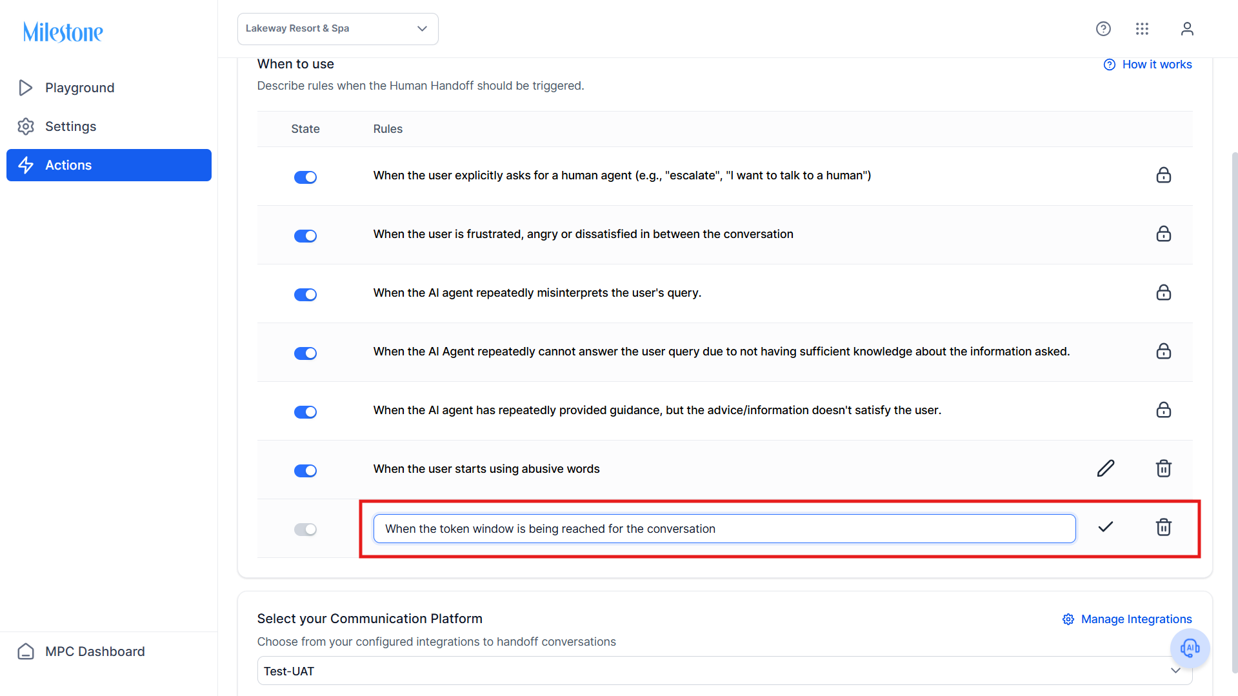Click the MPC Dashboard home icon
This screenshot has height=696, width=1238.
pos(26,651)
